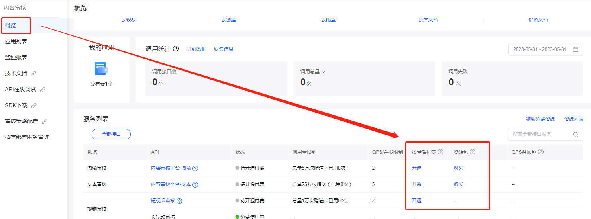
Task: Open the 内容审核平台-图像 API link
Action: [x=171, y=168]
